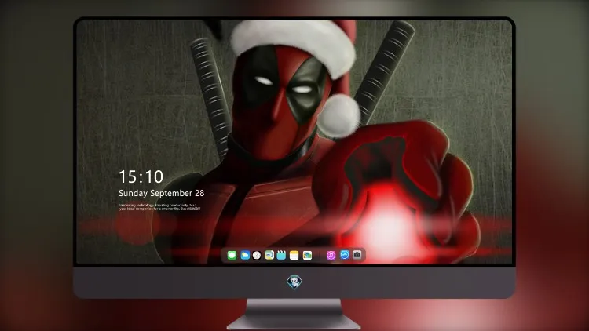Open the green Messages app in the dock
589x331 pixels.
(232, 256)
